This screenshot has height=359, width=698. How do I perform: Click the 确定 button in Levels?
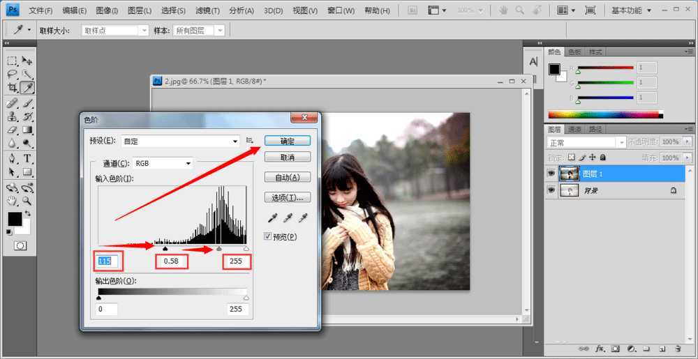pyautogui.click(x=287, y=141)
